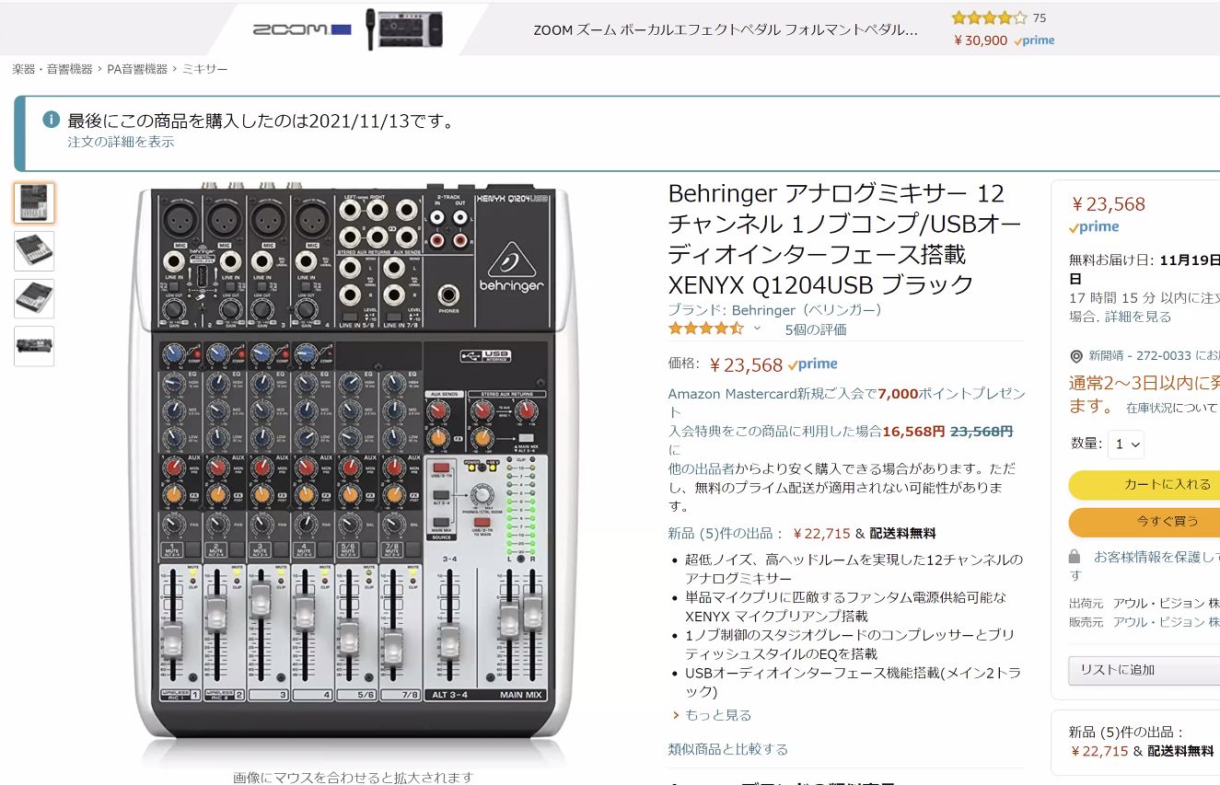Viewport: 1220px width, 785px height.
Task: Click the 4.5-star product rating stars
Action: coord(706,329)
